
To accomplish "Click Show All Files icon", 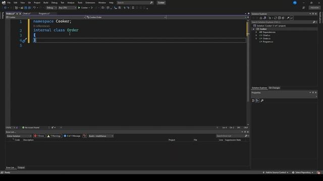I will [283, 18].
